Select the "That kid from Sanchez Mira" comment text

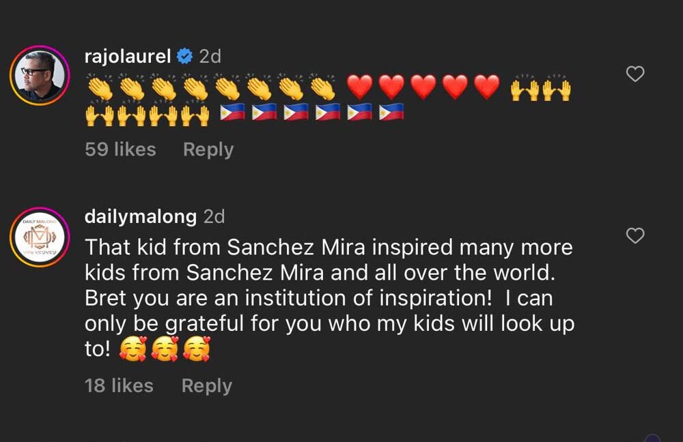(330, 298)
